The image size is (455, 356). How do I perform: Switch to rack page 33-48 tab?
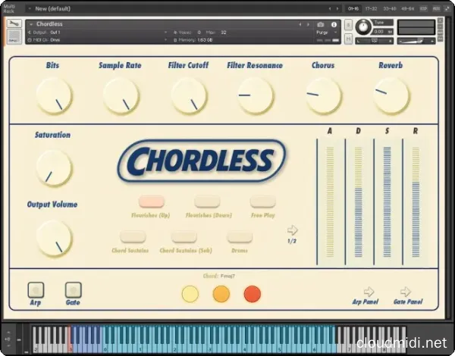388,8
